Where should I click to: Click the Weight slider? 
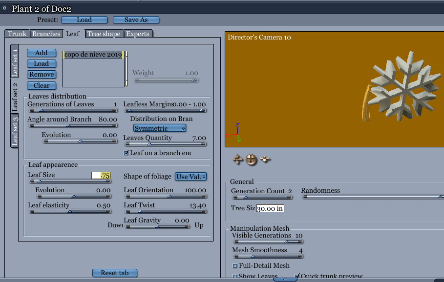pos(166,80)
